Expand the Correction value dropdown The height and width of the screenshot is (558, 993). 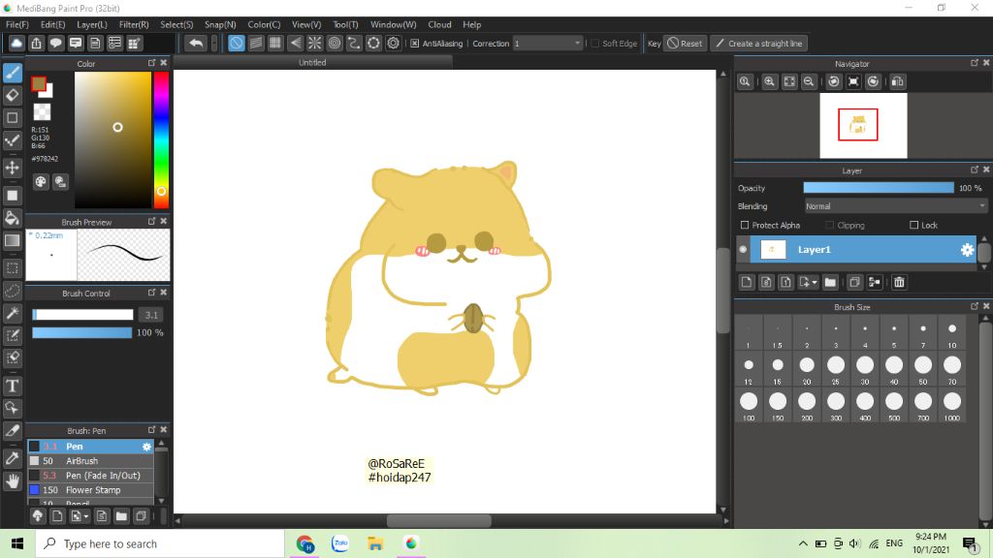point(578,44)
